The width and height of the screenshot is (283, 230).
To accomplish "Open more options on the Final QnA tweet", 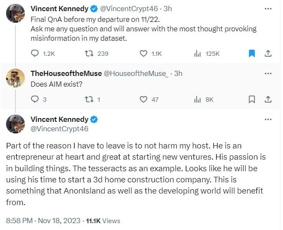I will click(268, 9).
